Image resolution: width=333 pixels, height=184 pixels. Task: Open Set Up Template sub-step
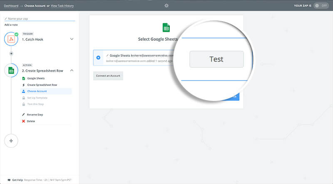pyautogui.click(x=37, y=98)
